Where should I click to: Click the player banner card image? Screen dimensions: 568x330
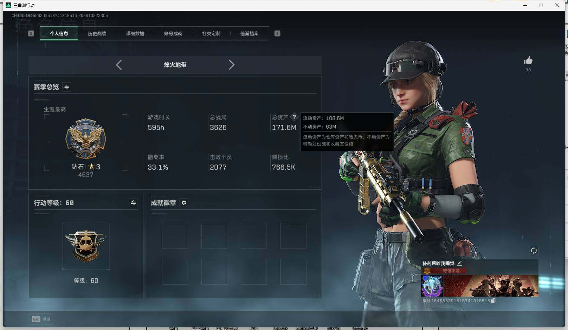pos(491,286)
